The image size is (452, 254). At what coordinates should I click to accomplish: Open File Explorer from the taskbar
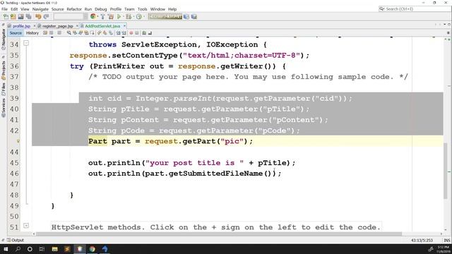tap(55, 249)
